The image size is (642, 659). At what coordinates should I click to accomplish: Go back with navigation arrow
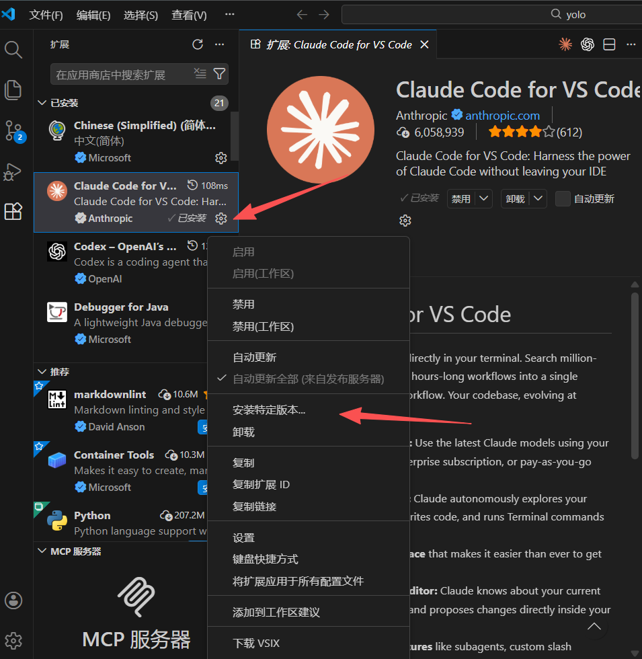(302, 15)
